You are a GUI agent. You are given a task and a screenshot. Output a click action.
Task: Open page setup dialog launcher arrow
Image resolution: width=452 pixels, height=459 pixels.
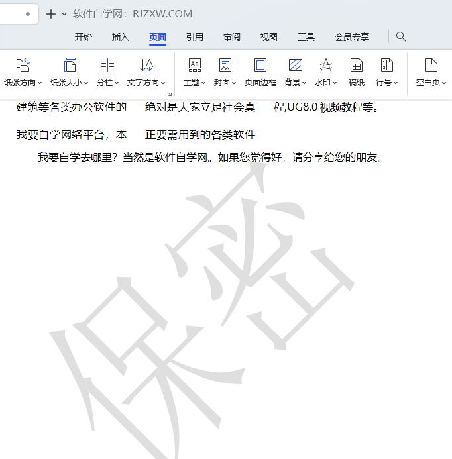coord(170,94)
